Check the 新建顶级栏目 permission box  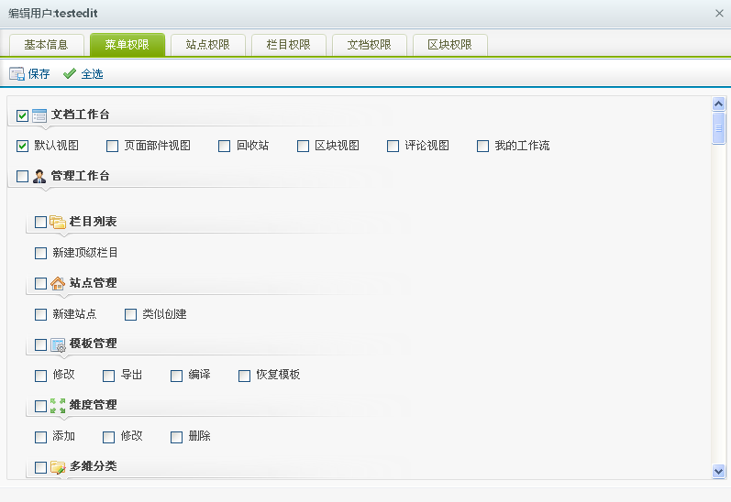tap(40, 253)
